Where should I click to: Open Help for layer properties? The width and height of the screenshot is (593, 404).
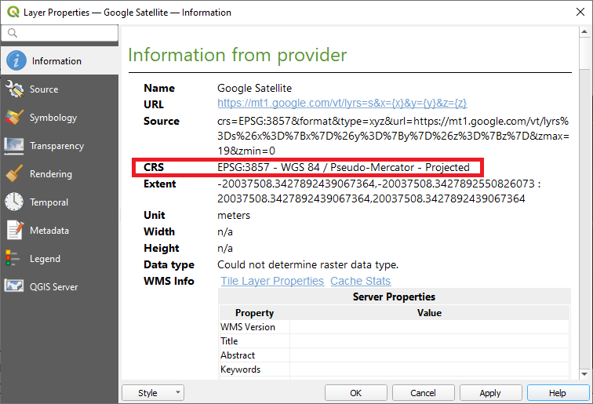(558, 393)
